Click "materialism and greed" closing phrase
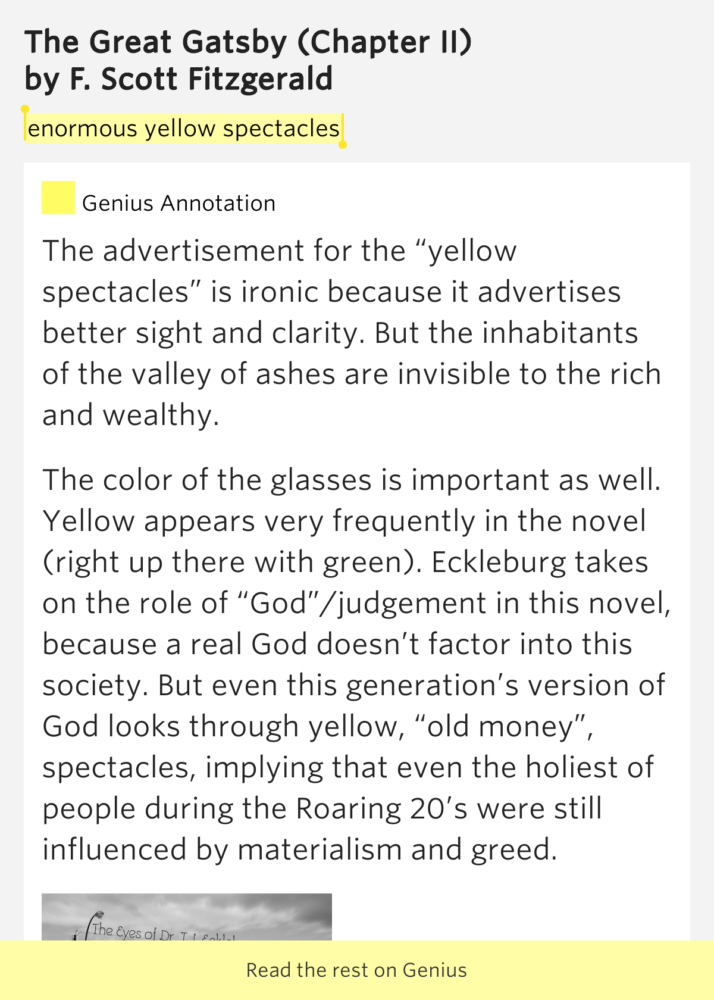 tap(397, 850)
